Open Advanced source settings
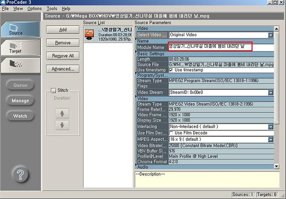Viewport: 286px width, 199px height. pyautogui.click(x=63, y=69)
